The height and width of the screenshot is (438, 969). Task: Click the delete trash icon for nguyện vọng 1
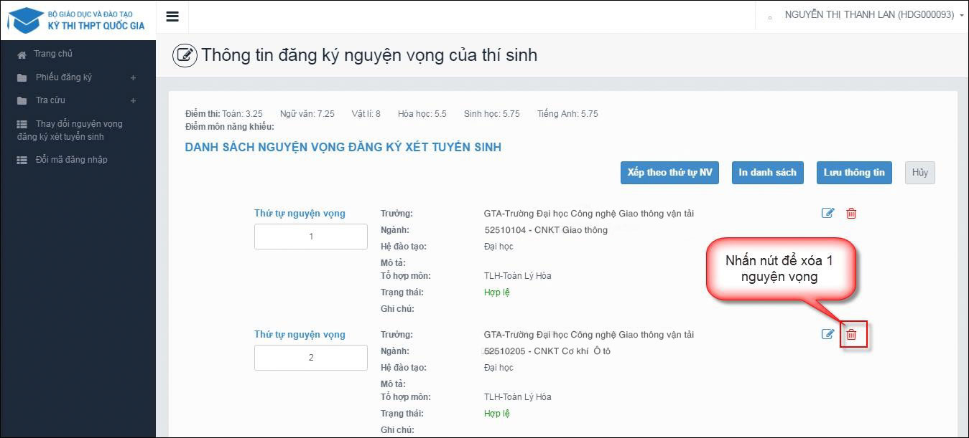point(851,213)
